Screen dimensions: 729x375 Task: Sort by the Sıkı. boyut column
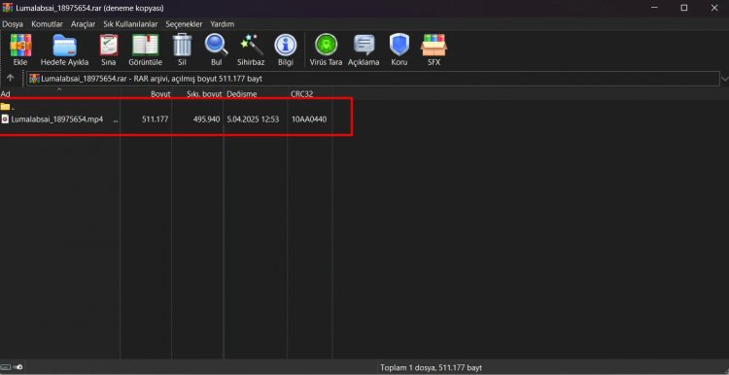[197, 94]
